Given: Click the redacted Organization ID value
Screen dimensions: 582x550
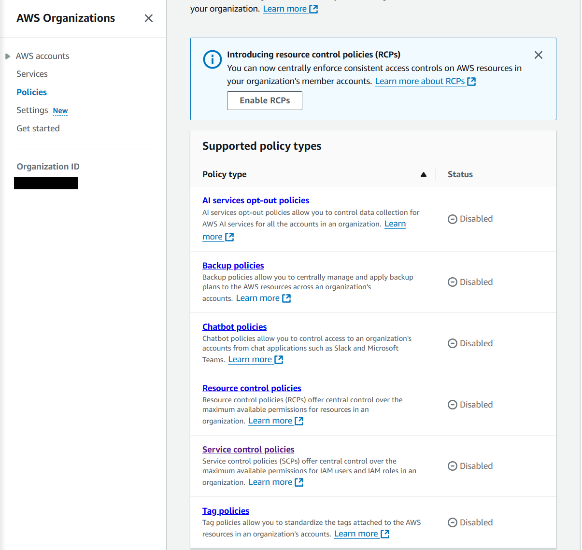Looking at the screenshot, I should (46, 183).
